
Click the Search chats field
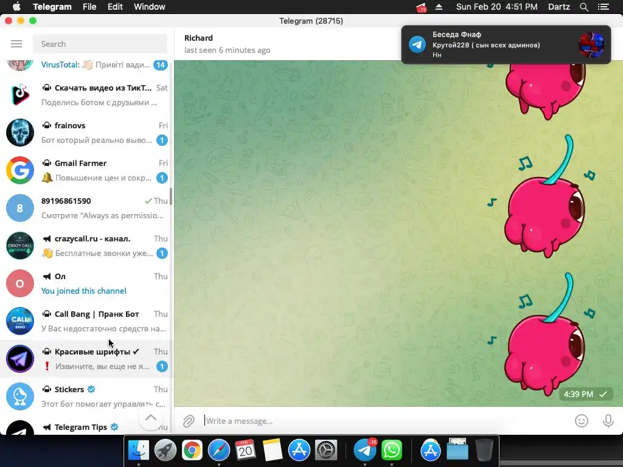(x=100, y=44)
